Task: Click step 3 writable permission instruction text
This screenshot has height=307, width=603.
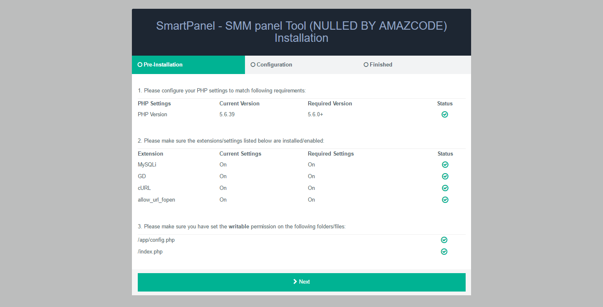Action: 242,227
